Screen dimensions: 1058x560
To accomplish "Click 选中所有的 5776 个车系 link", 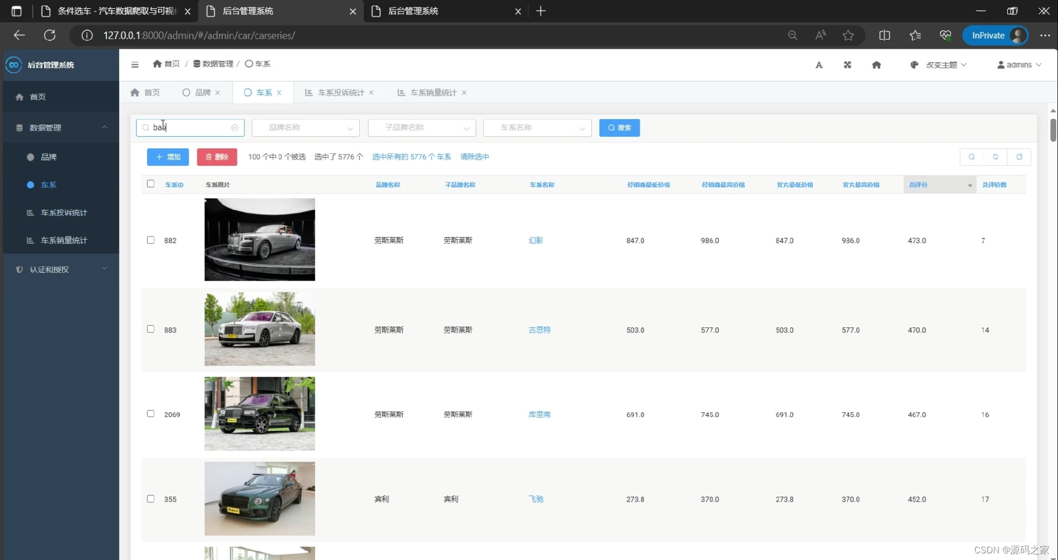I will (412, 157).
